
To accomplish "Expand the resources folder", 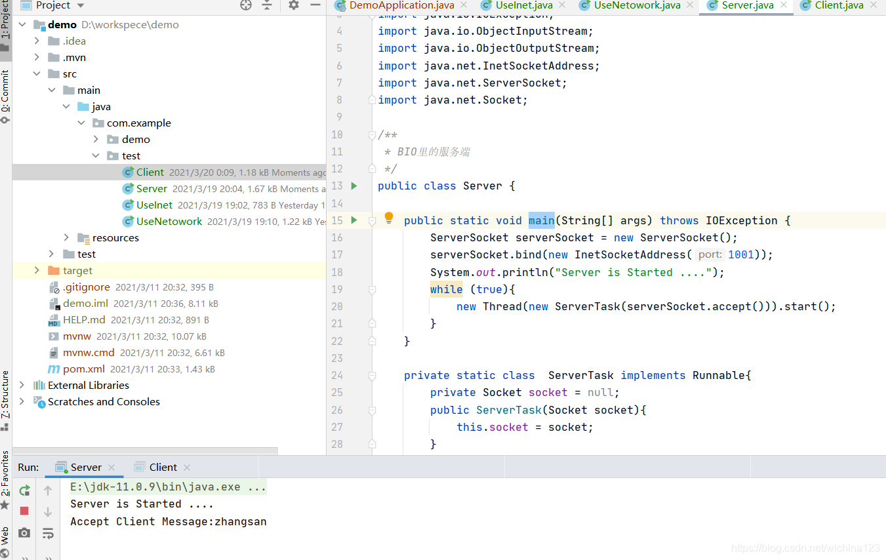I will [66, 237].
